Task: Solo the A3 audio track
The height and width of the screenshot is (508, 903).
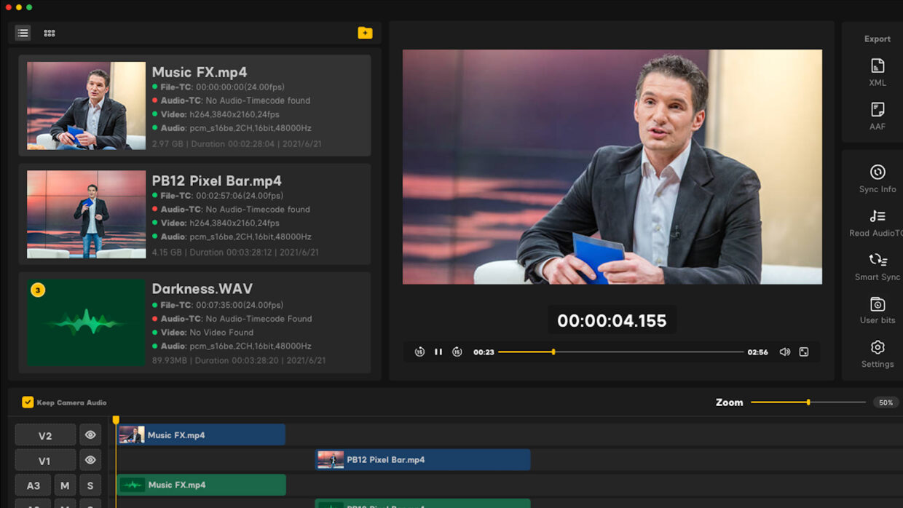Action: point(90,485)
